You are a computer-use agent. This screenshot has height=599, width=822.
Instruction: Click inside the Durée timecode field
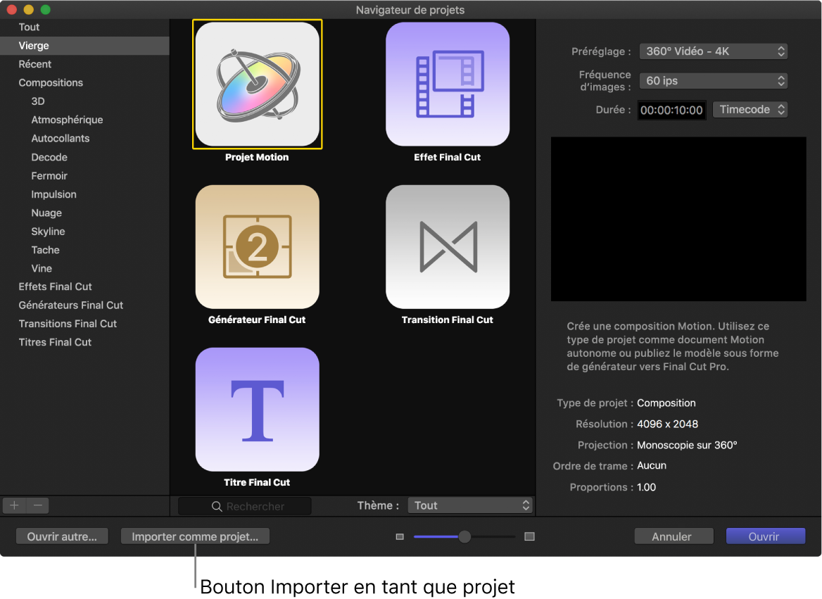671,109
